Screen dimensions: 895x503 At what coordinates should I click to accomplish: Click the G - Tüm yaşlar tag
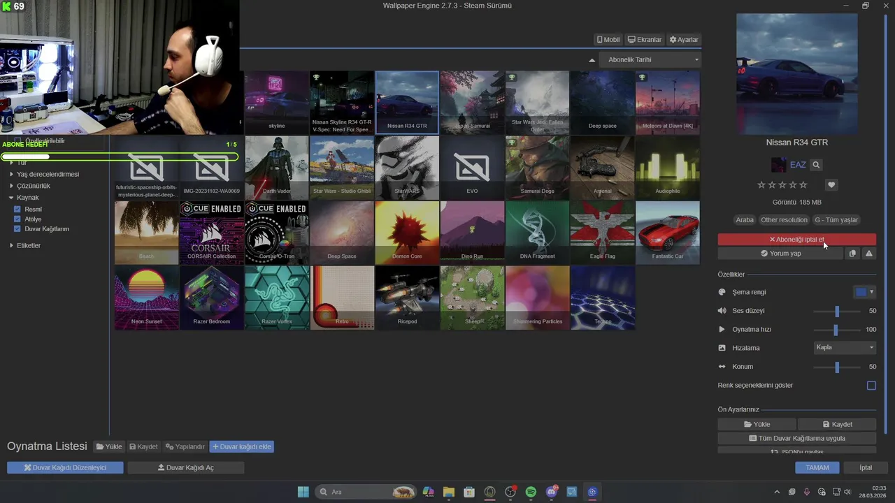pos(836,219)
